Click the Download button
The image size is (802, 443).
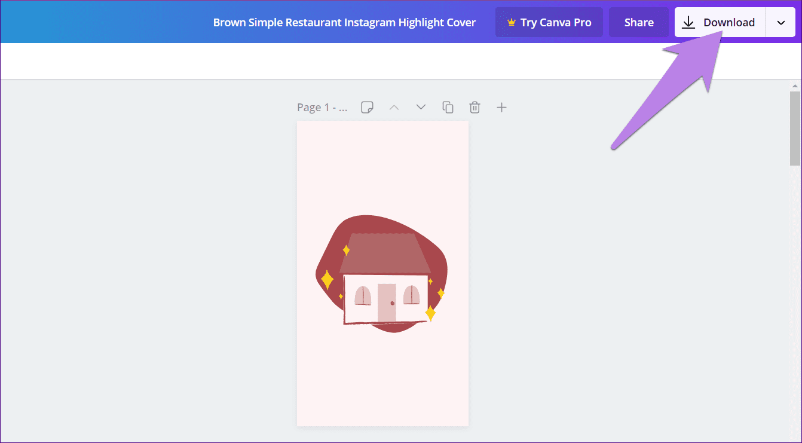pyautogui.click(x=720, y=23)
